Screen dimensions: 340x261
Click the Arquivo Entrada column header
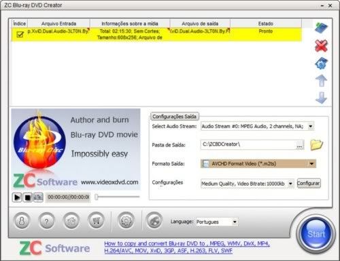pos(58,24)
